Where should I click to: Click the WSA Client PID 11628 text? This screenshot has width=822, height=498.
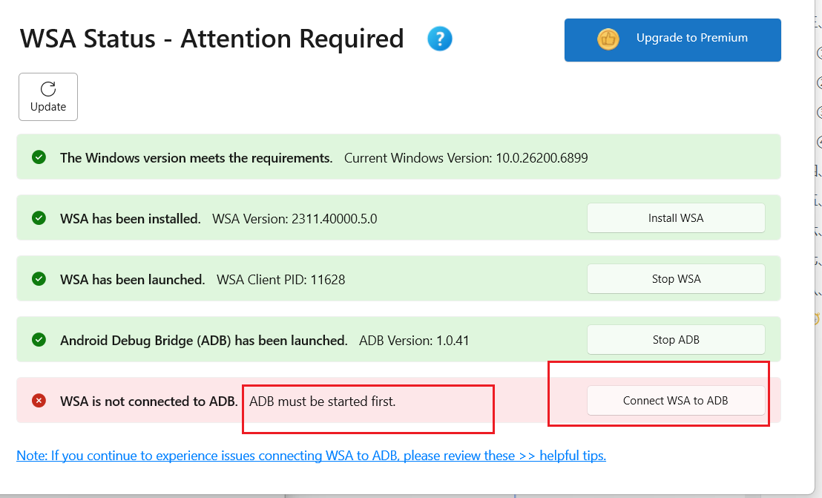pos(280,280)
